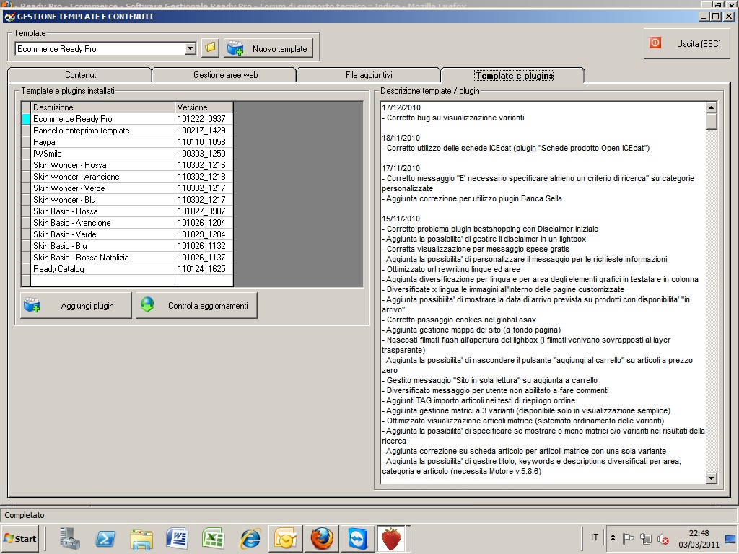Click version cell 101222_0937

pos(204,119)
